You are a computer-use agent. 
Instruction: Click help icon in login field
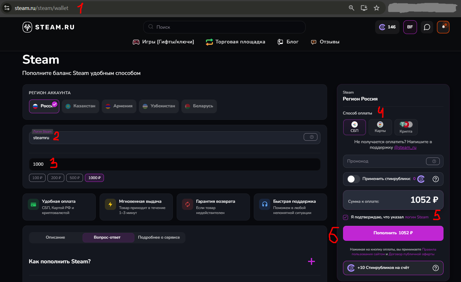[x=311, y=137]
